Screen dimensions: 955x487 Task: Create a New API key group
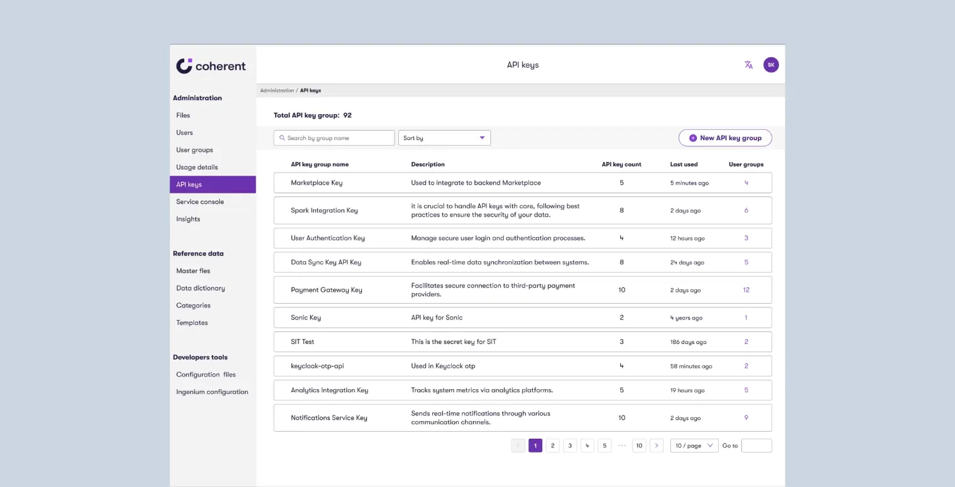725,138
